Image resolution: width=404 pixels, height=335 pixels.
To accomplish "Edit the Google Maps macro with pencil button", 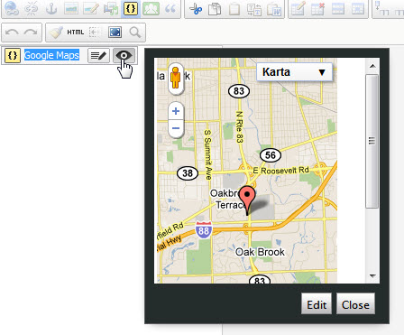I will click(x=98, y=56).
